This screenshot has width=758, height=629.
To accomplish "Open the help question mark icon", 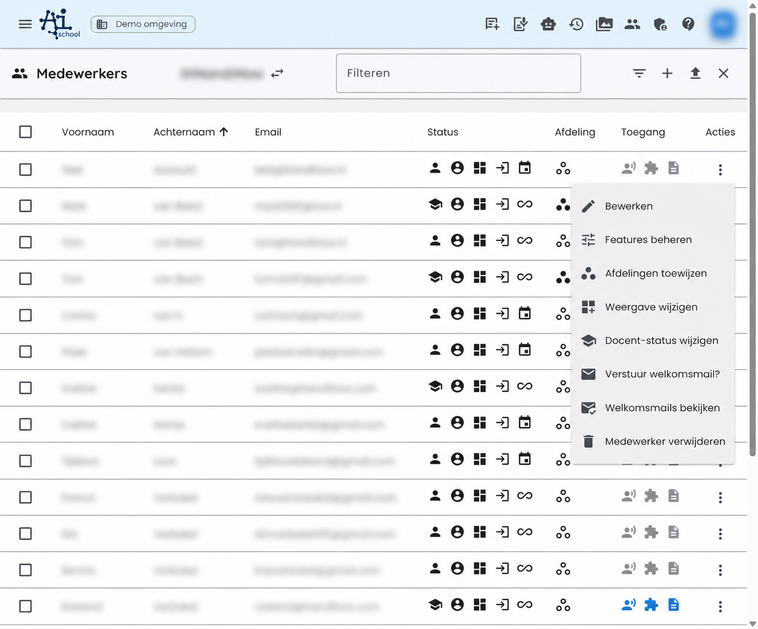I will coord(688,24).
